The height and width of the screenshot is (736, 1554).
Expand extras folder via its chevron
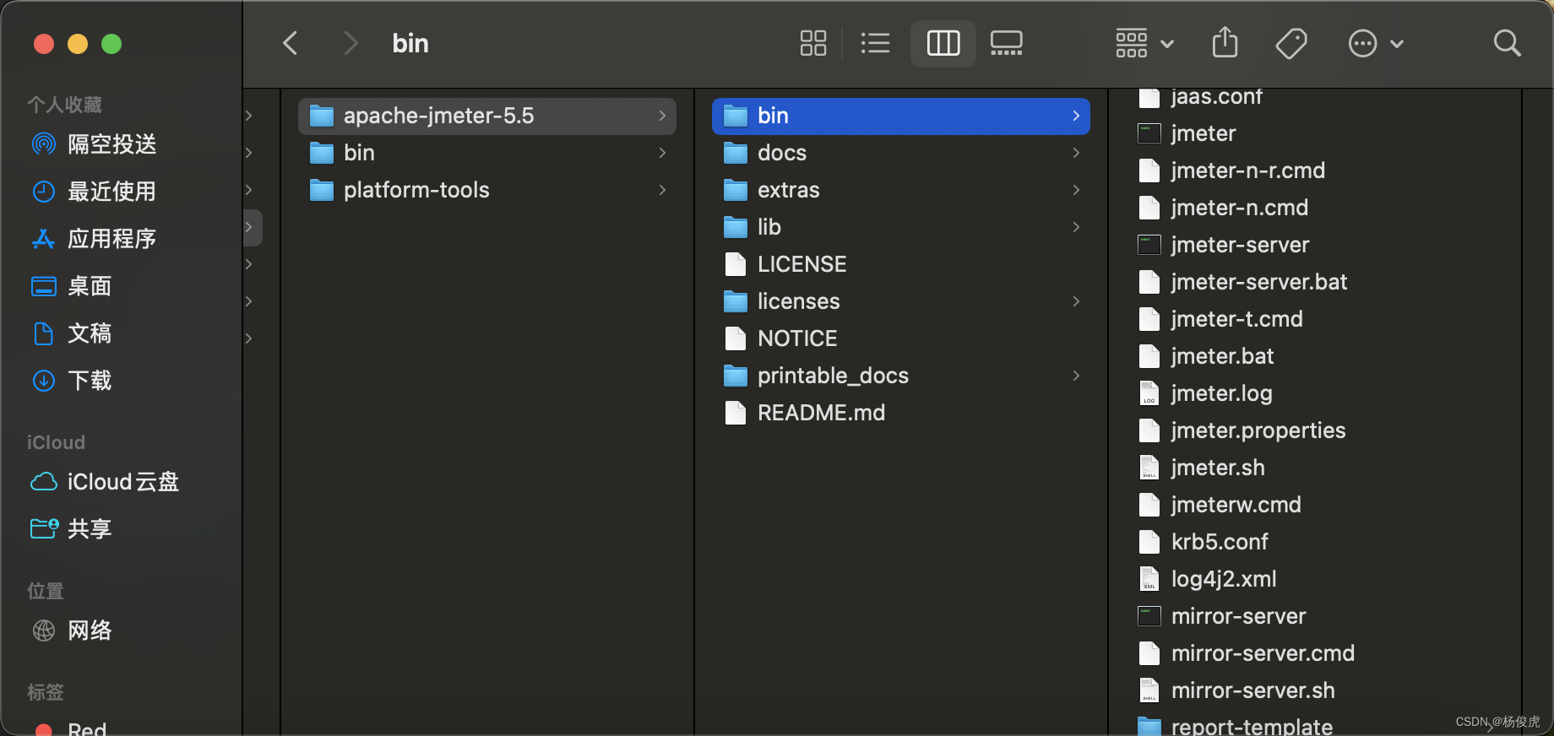tap(1076, 190)
